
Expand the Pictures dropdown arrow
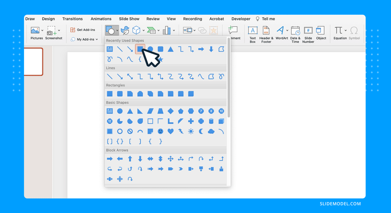42,31
